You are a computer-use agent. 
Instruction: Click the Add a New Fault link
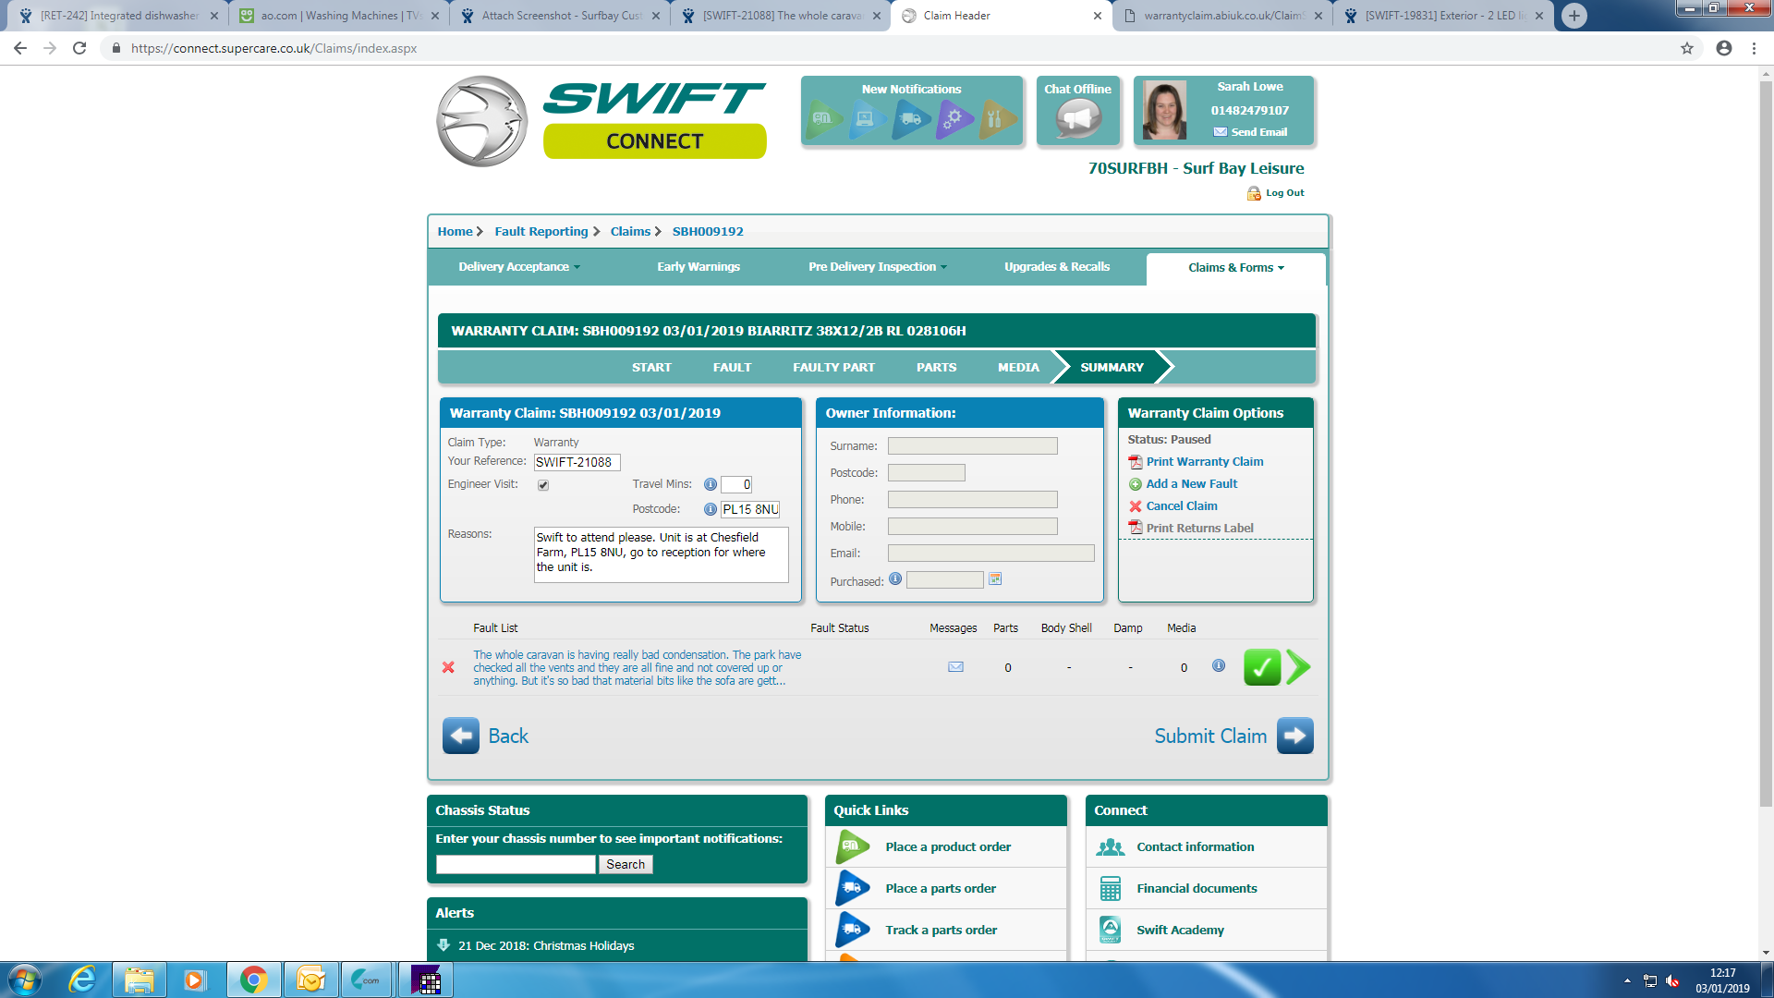point(1191,484)
